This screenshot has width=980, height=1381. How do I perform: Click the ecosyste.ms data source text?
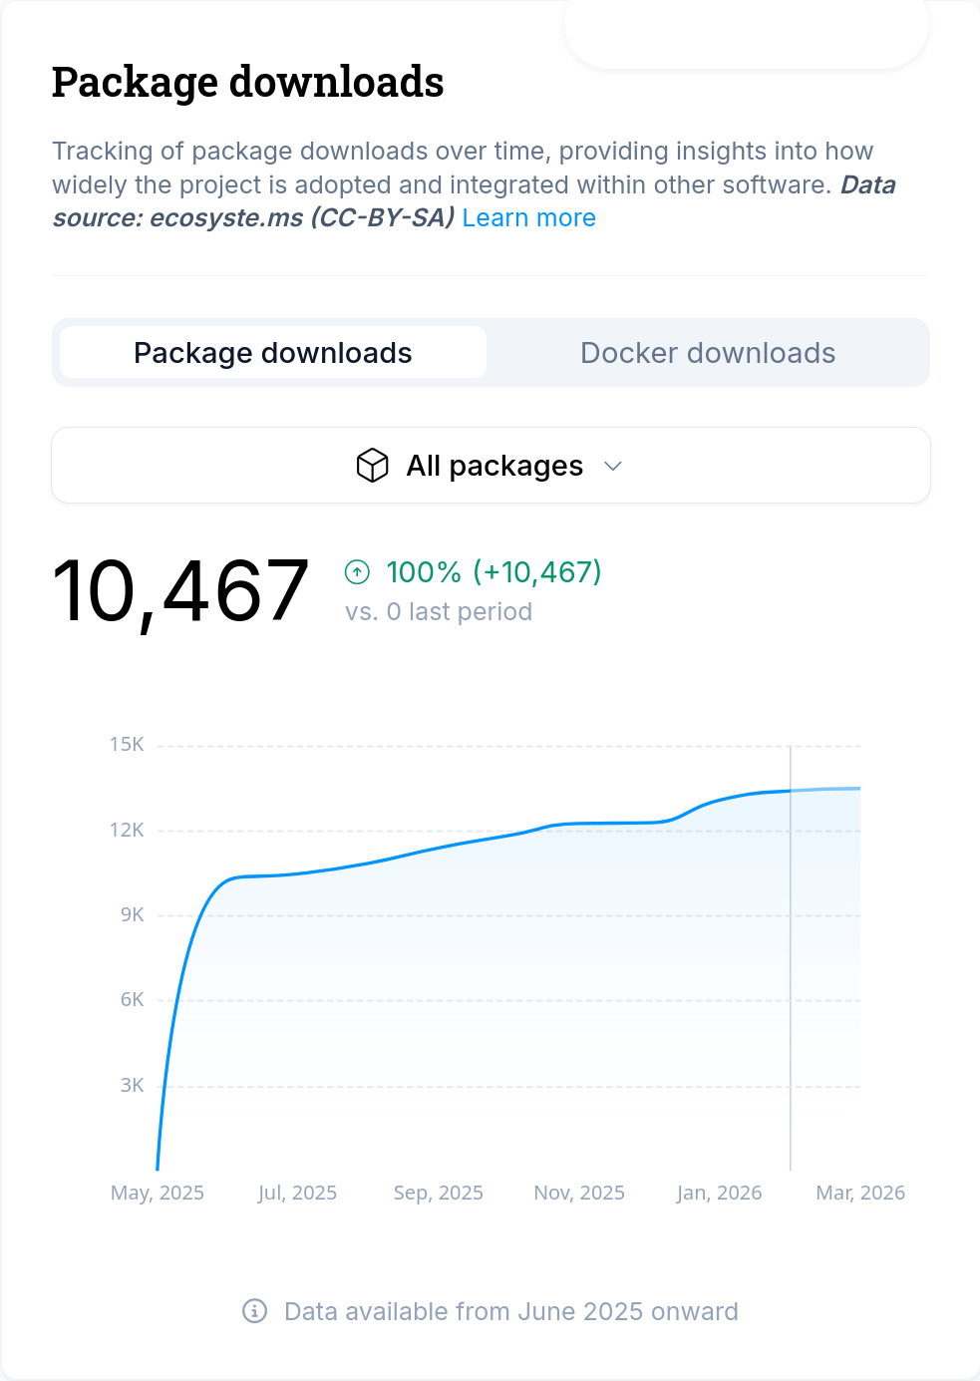point(253,218)
